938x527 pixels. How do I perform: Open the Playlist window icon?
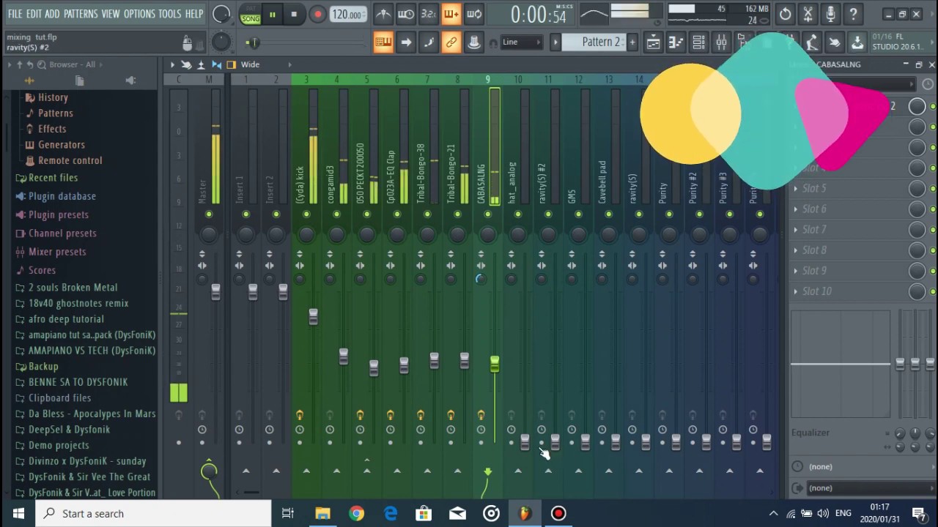(653, 42)
